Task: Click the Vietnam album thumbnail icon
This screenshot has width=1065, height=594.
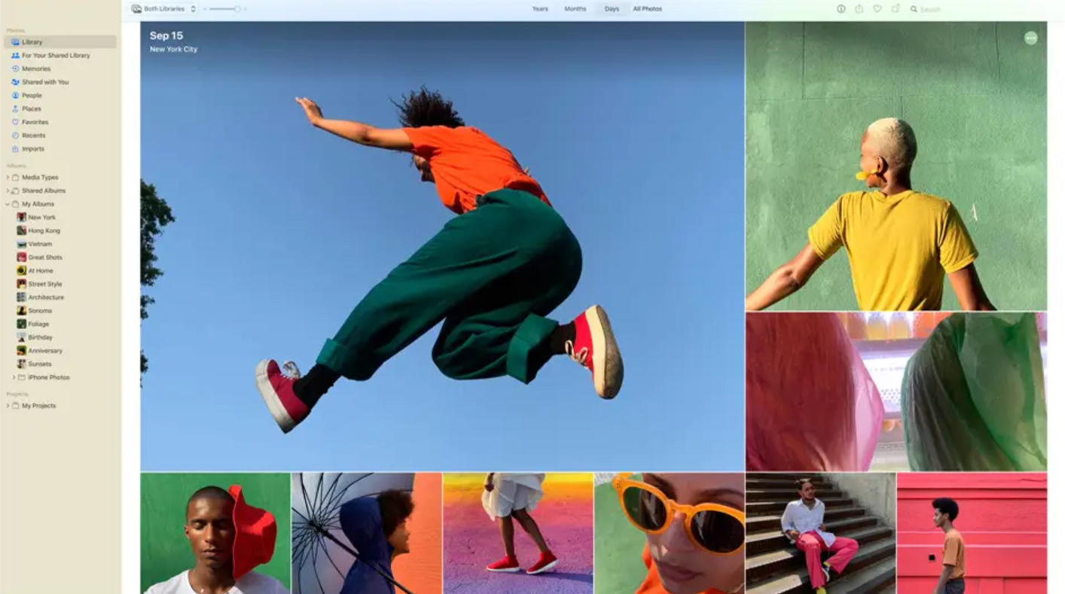Action: 22,244
